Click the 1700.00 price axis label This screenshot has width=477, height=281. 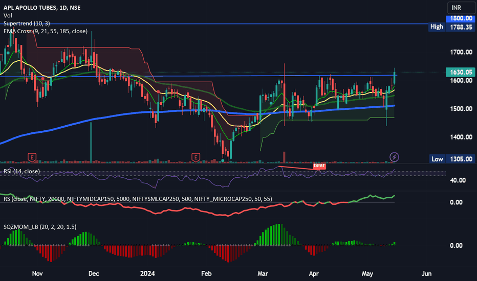tap(461, 52)
